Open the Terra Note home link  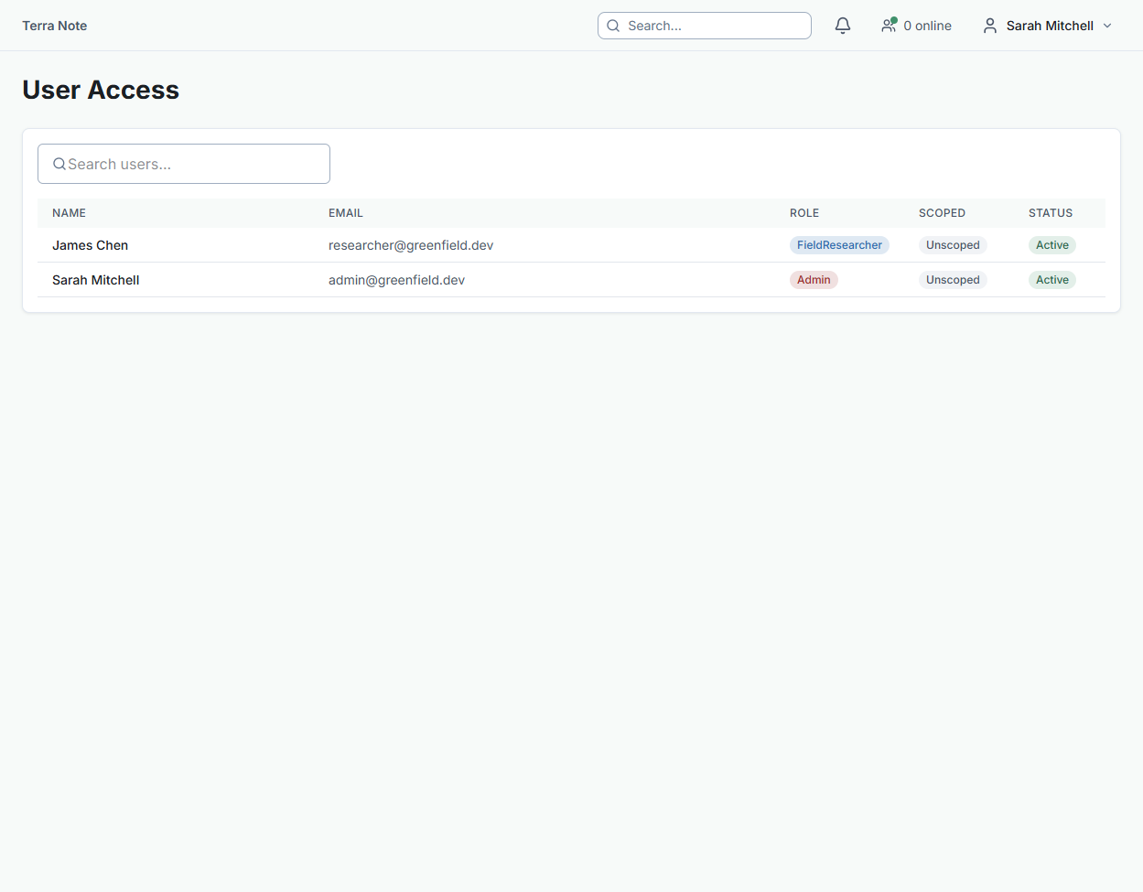coord(55,26)
